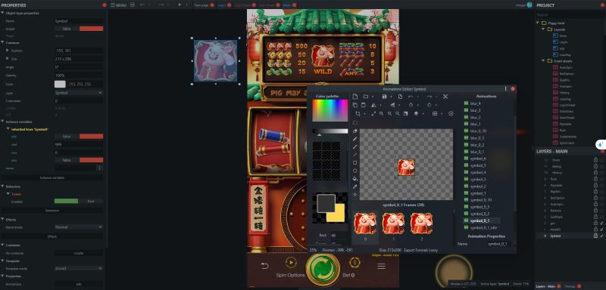Pick the Rectangle drawing tool
This screenshot has height=290, width=606.
point(355,162)
